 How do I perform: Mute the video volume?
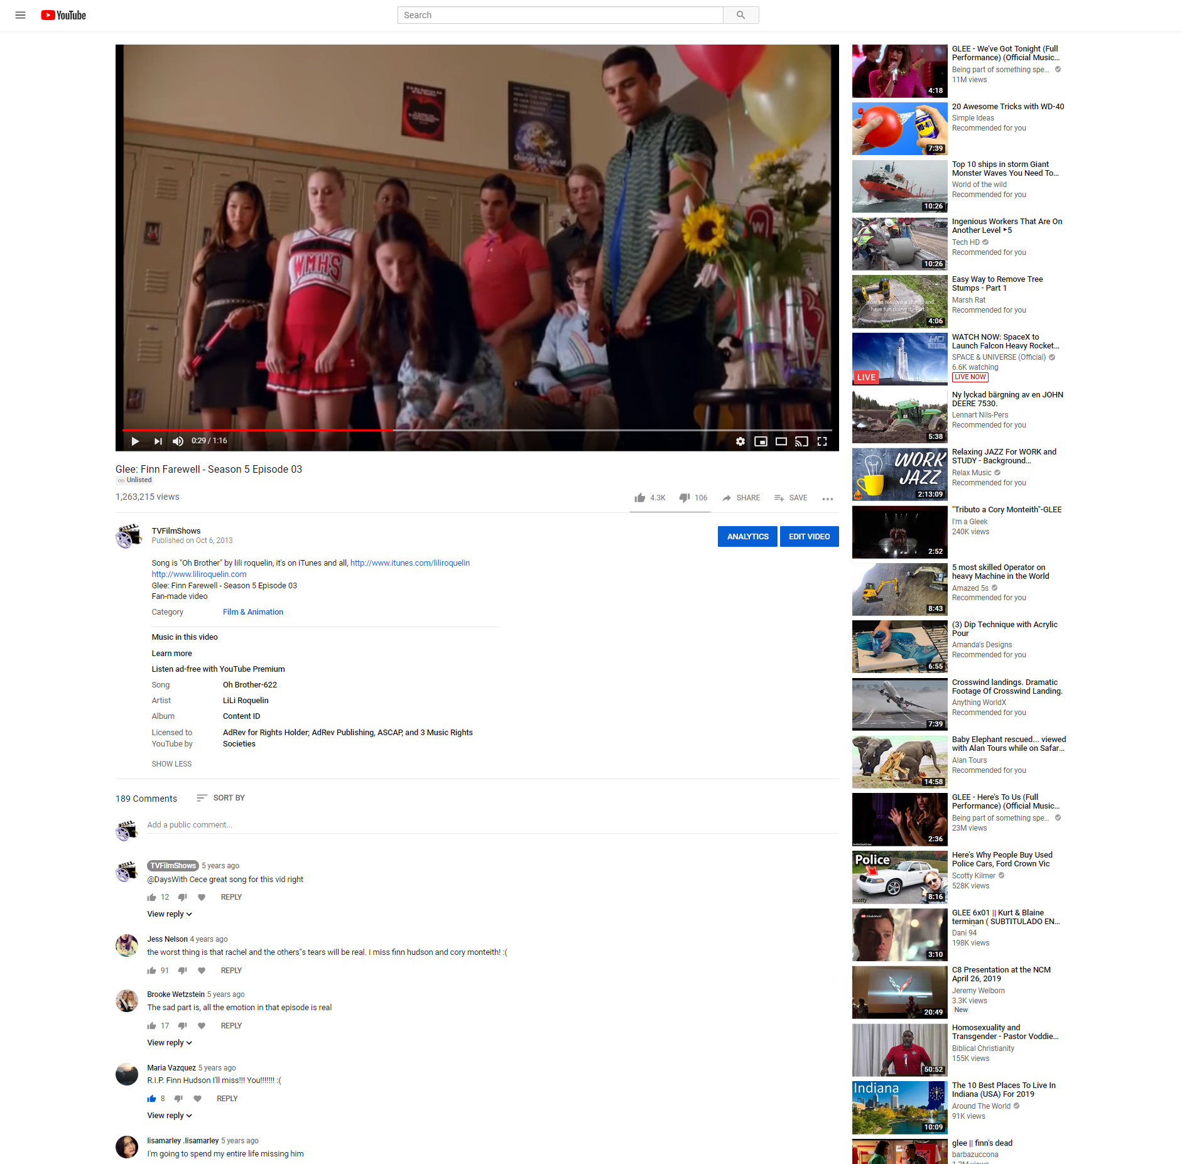point(178,441)
